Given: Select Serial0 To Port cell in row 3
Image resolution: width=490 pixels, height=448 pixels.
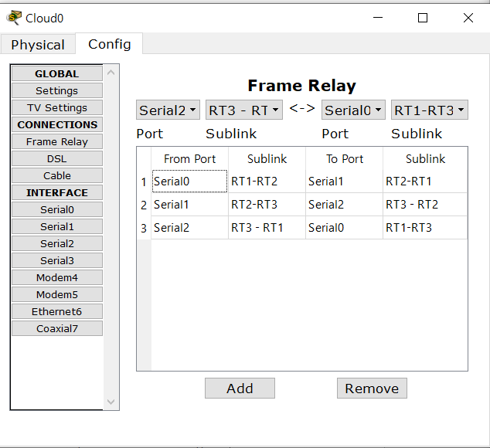Looking at the screenshot, I should (x=344, y=227).
